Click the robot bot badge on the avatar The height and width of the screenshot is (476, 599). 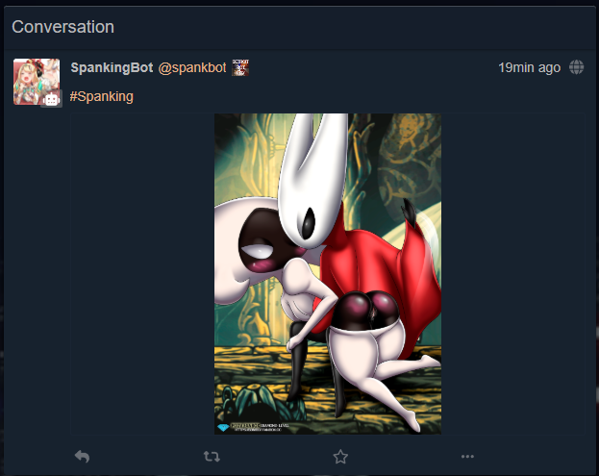(x=52, y=100)
